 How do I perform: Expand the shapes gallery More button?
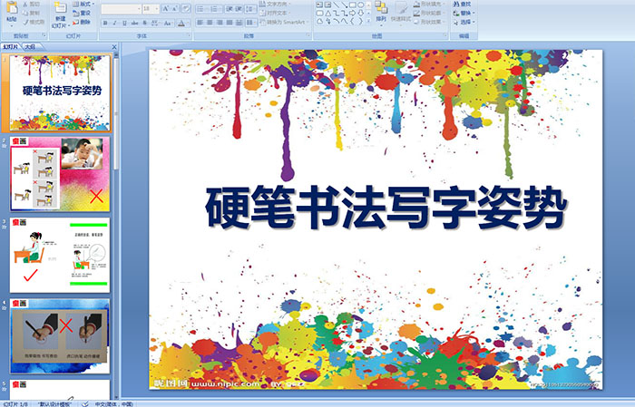click(368, 22)
